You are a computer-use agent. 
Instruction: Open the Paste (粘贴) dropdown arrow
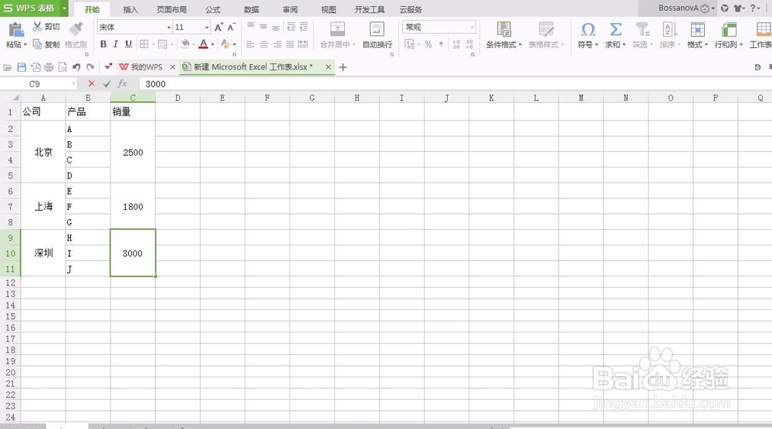(x=25, y=44)
